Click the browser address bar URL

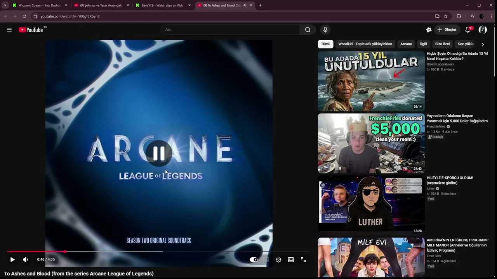tap(70, 16)
